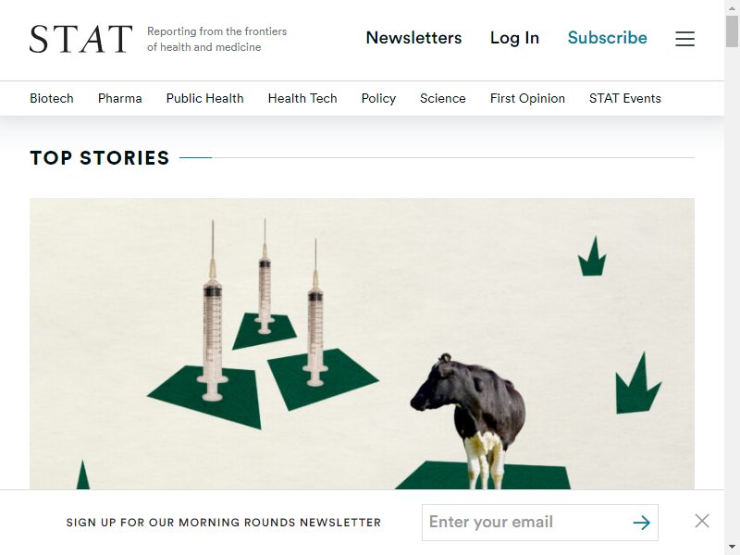
Task: Submit email with the arrow icon
Action: [641, 523]
